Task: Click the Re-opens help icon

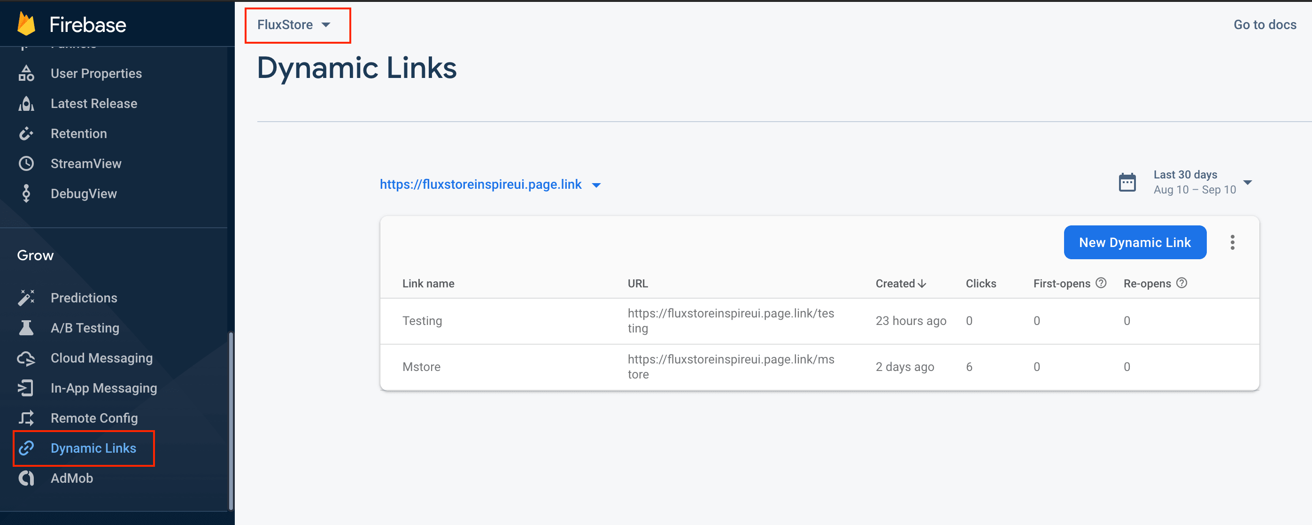Action: point(1181,283)
